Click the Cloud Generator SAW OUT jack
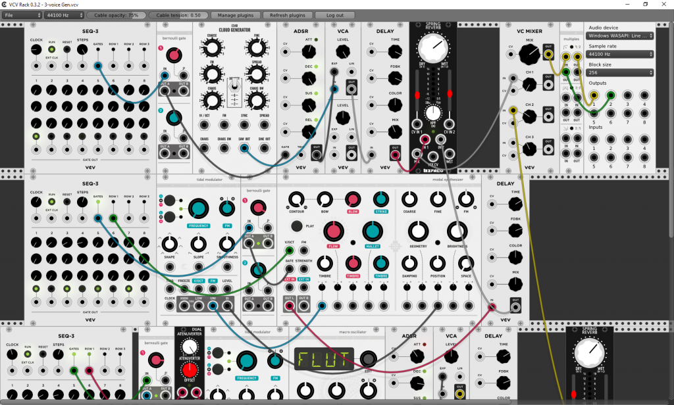The width and height of the screenshot is (674, 405). 244,148
